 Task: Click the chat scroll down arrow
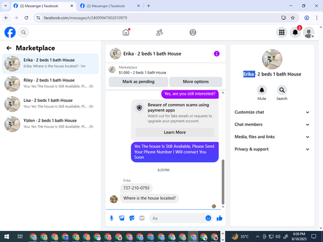tap(223, 207)
